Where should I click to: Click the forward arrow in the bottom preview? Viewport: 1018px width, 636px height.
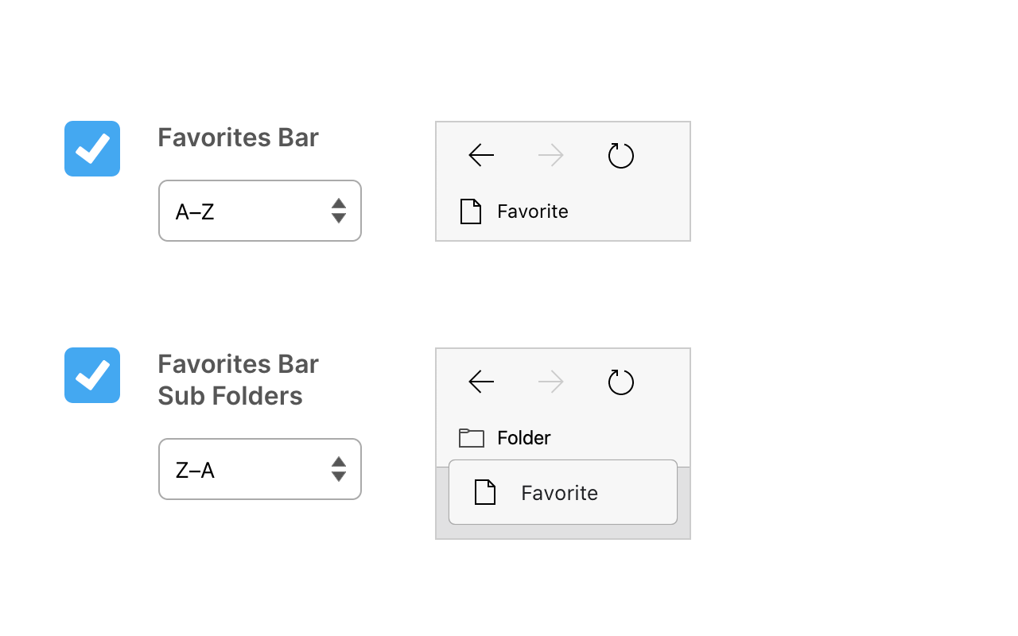coord(550,382)
